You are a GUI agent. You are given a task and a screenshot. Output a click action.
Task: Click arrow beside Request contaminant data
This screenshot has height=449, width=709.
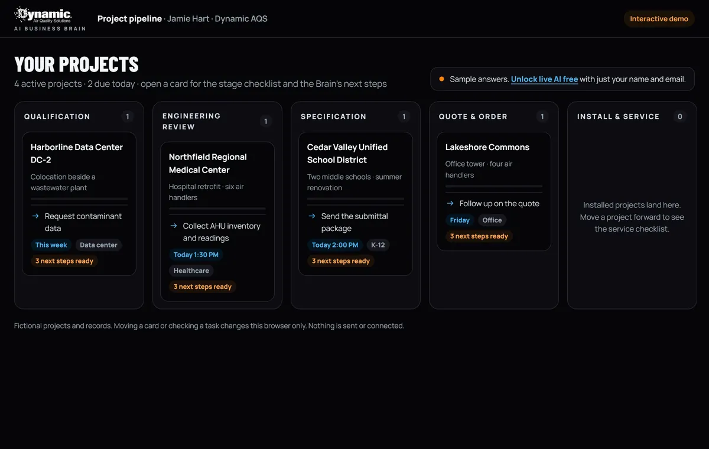pos(35,216)
